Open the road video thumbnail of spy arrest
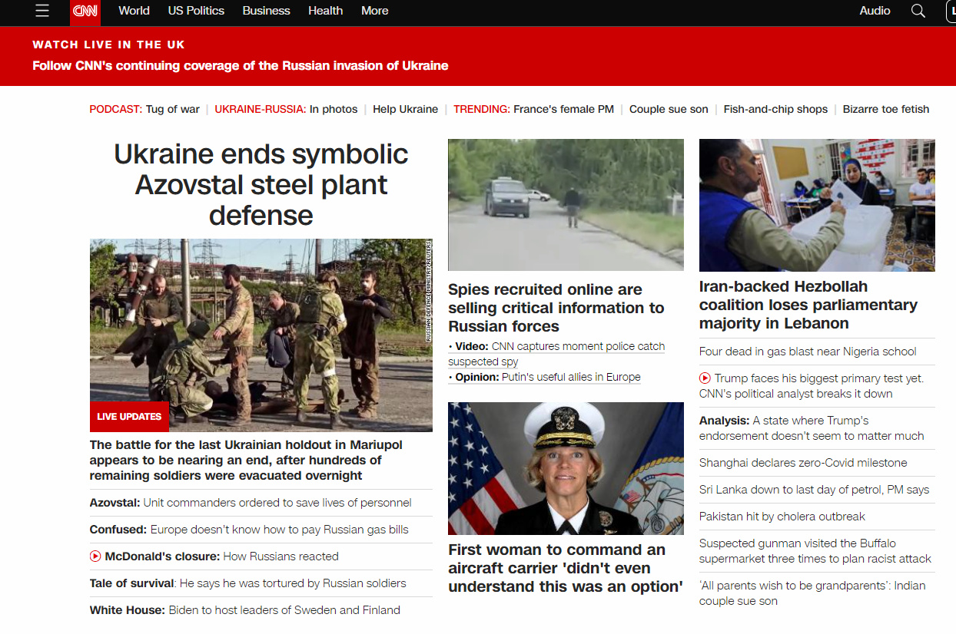The image size is (956, 634). pos(566,205)
